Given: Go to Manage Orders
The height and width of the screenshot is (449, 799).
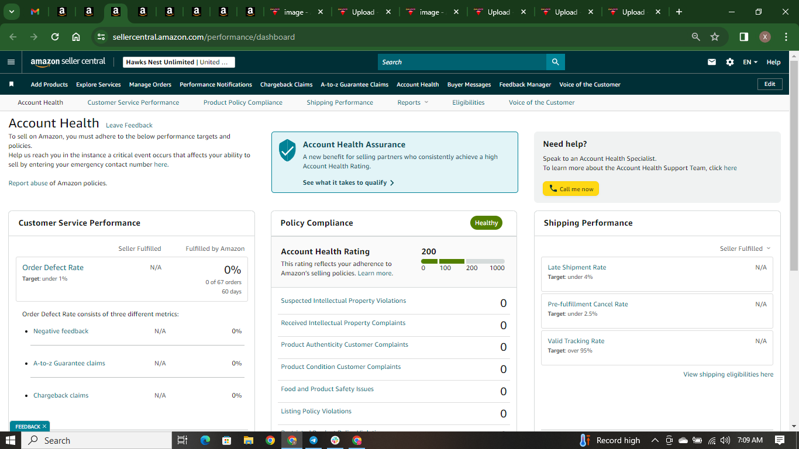Looking at the screenshot, I should pyautogui.click(x=150, y=84).
